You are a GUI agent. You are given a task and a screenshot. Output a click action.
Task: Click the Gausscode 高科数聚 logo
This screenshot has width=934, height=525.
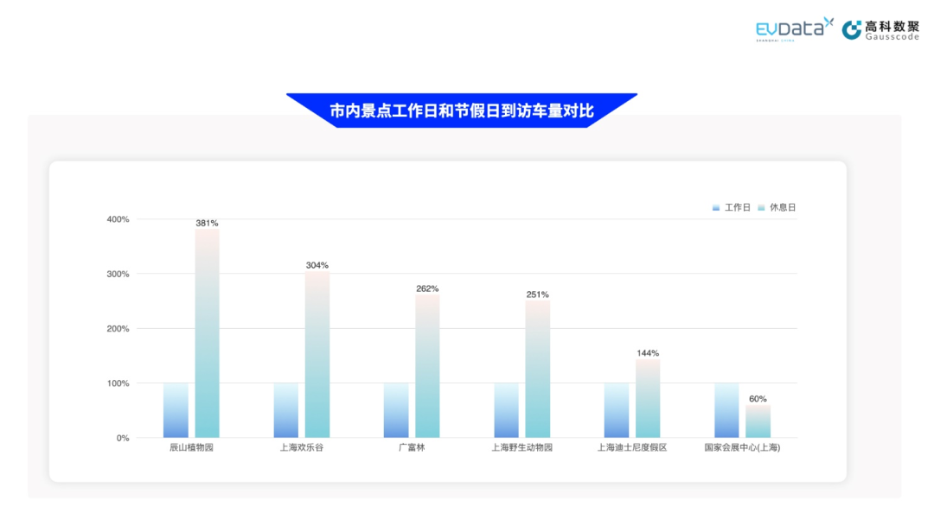[x=880, y=30]
